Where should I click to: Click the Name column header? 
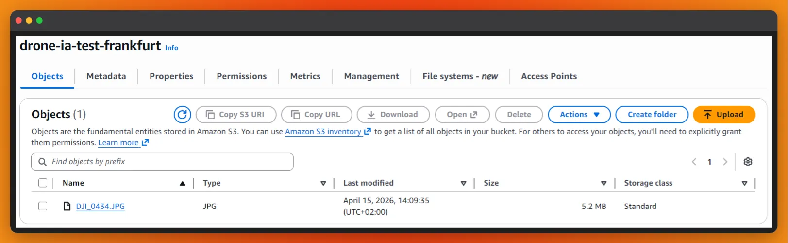click(73, 183)
